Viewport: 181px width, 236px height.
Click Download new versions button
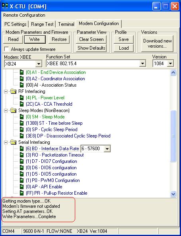coord(158,43)
